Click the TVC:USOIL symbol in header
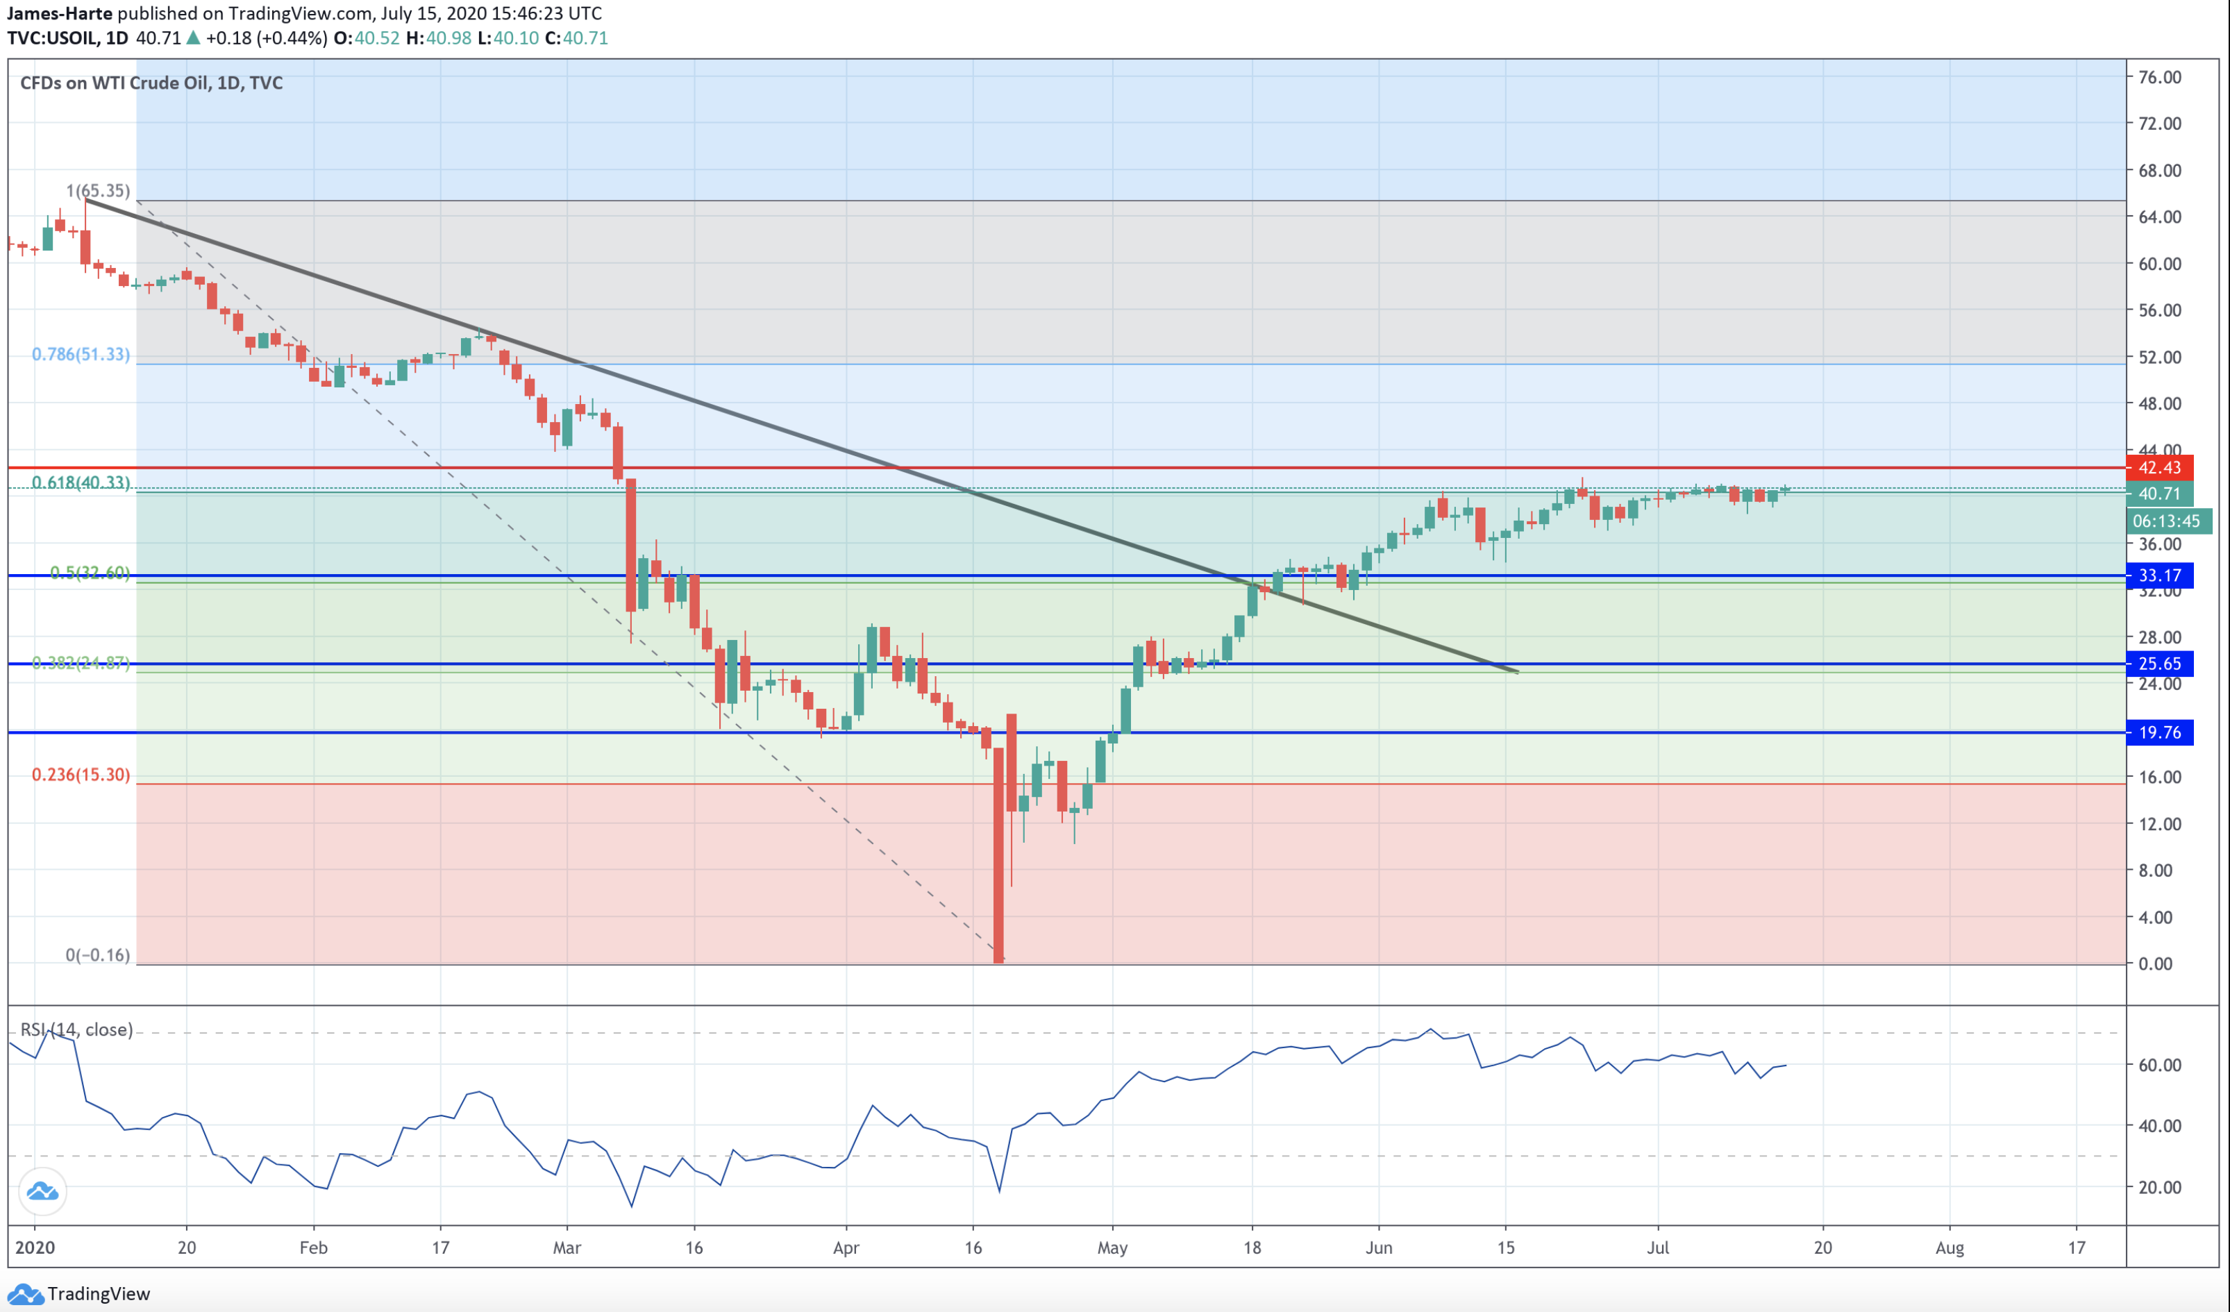The width and height of the screenshot is (2230, 1312). 53,38
